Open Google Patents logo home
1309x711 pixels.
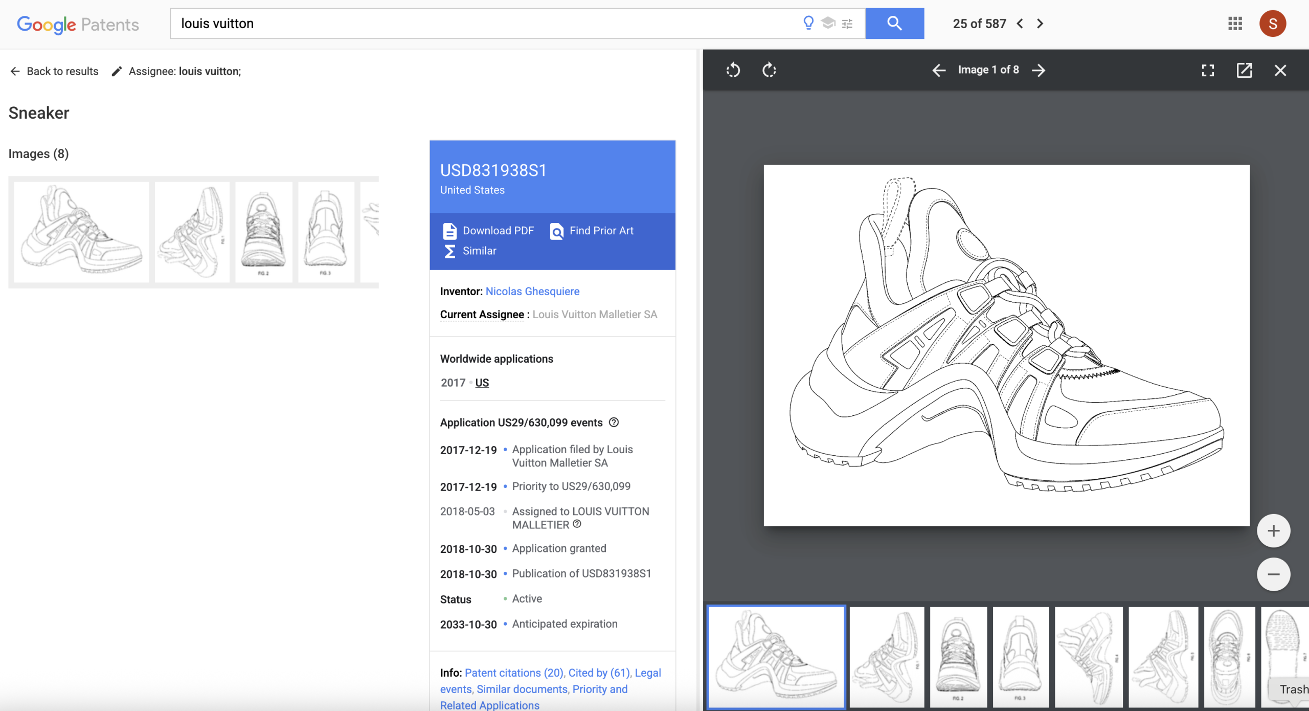(x=78, y=24)
